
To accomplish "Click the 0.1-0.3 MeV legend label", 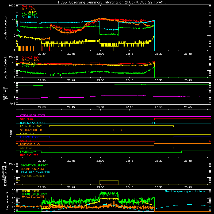I will click(30, 58).
